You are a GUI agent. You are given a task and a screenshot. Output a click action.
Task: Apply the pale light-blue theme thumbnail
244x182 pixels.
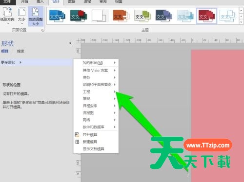point(185,16)
